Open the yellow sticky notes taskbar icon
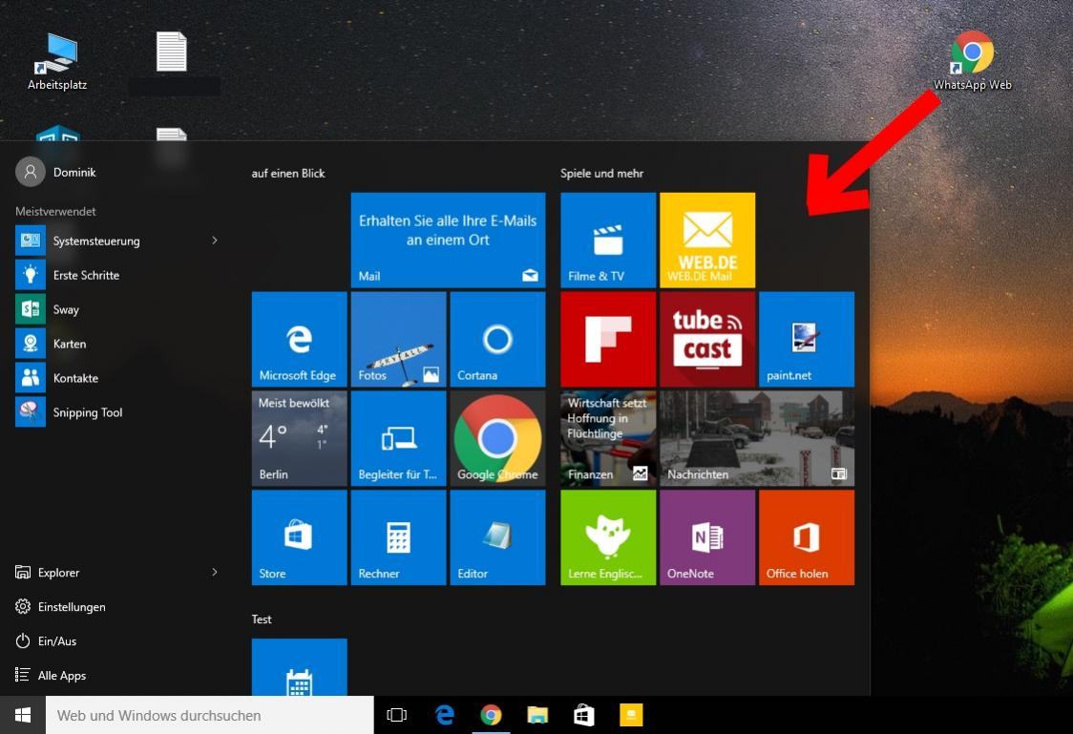This screenshot has width=1073, height=734. (x=630, y=716)
